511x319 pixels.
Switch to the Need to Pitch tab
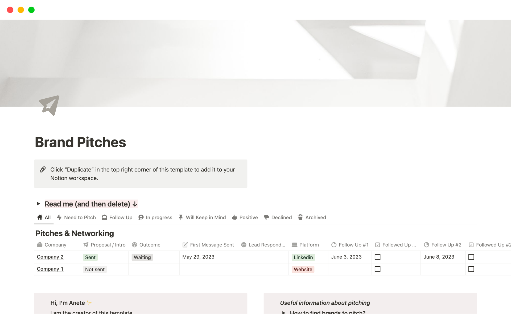click(x=76, y=217)
